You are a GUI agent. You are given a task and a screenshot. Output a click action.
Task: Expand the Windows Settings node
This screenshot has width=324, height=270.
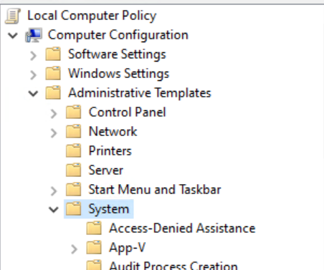33,75
